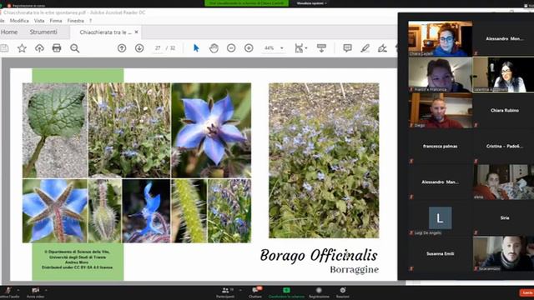Select the highlighter pen tool

point(365,48)
